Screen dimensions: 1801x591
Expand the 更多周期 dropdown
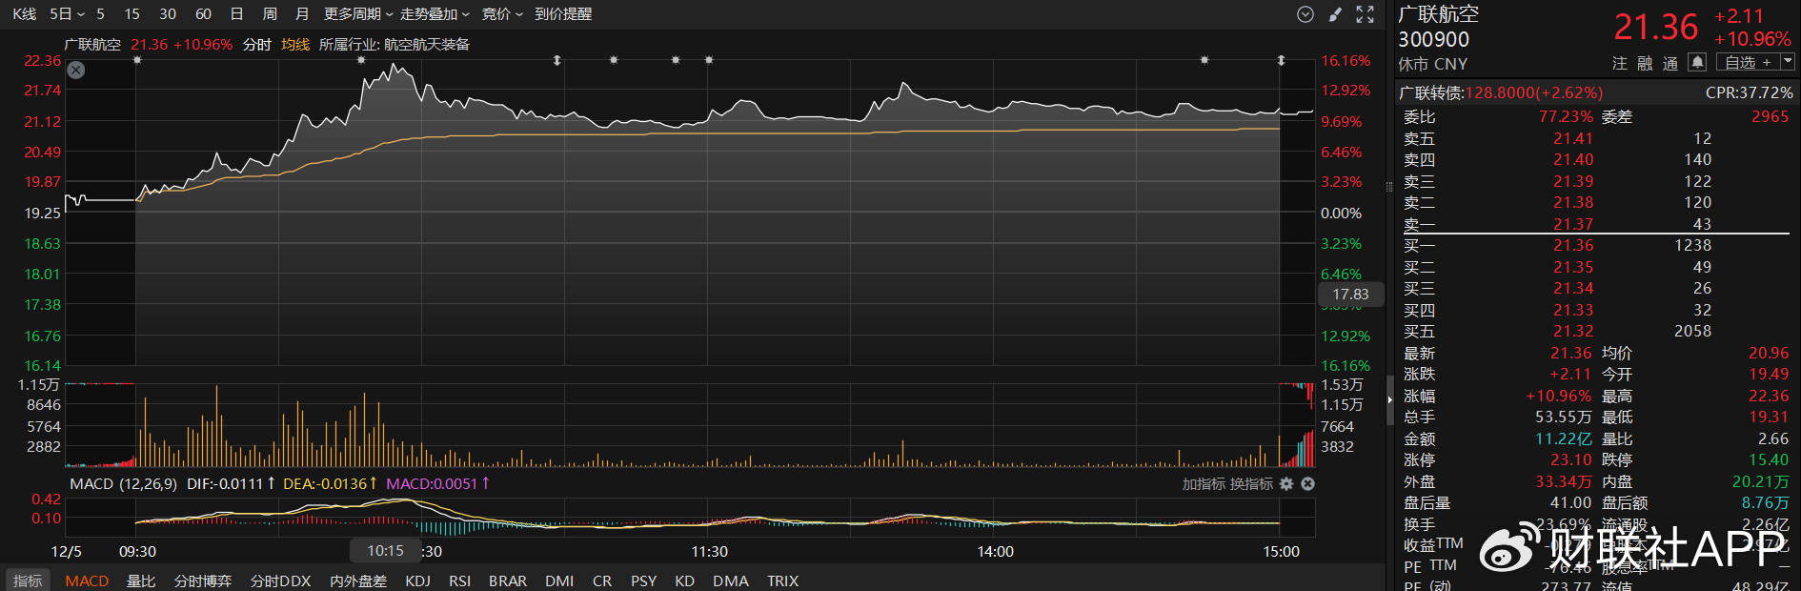(x=358, y=14)
